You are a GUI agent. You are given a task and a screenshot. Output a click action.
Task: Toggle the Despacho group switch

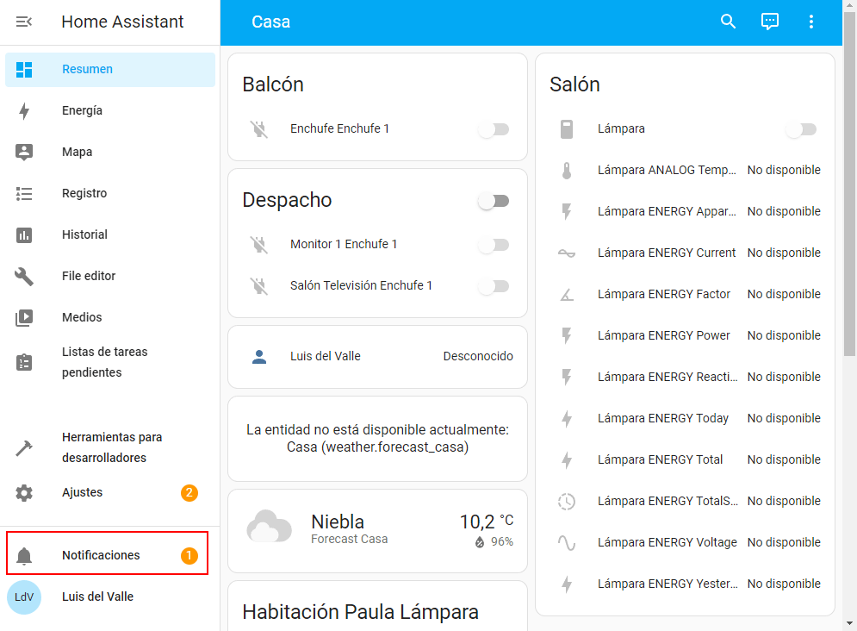coord(494,201)
